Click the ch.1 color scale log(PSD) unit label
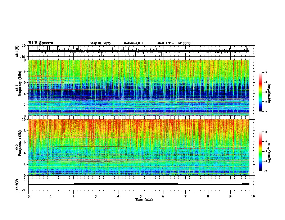285x220 pixels. coord(270,94)
